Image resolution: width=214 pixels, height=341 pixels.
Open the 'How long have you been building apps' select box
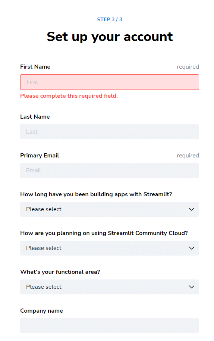tap(110, 209)
